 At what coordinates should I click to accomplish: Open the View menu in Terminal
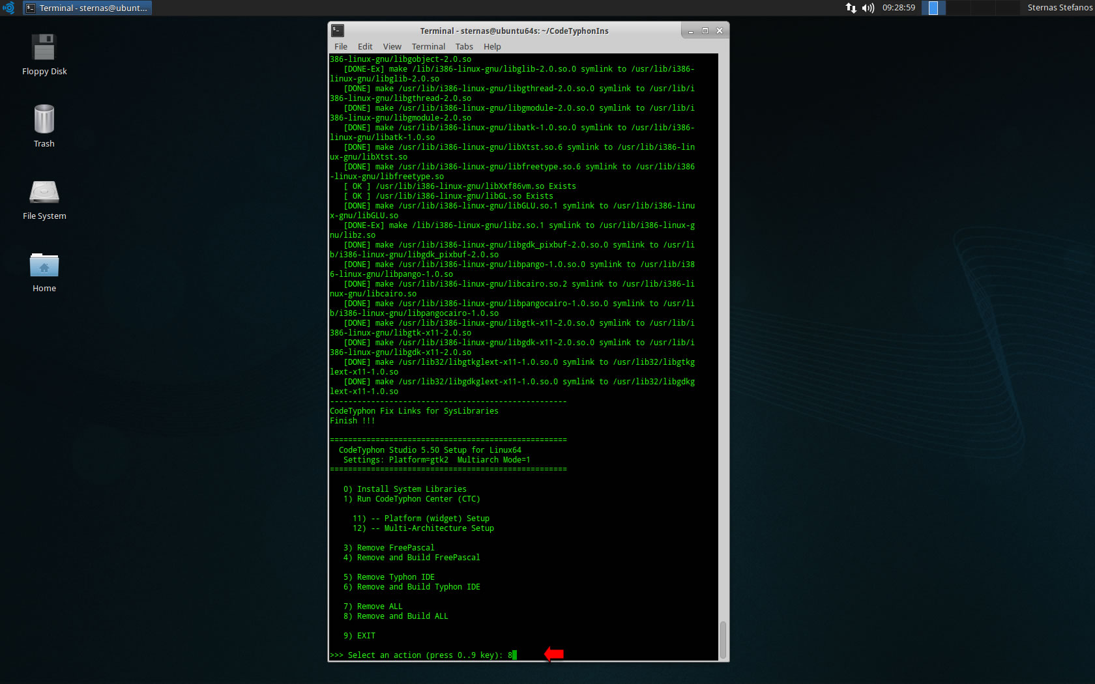tap(392, 47)
